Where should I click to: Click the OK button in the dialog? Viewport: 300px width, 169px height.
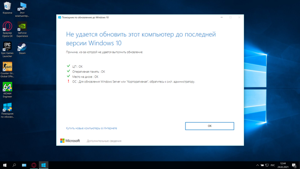tap(210, 126)
